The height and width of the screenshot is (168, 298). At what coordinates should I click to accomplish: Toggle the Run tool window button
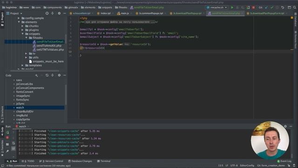[12, 161]
